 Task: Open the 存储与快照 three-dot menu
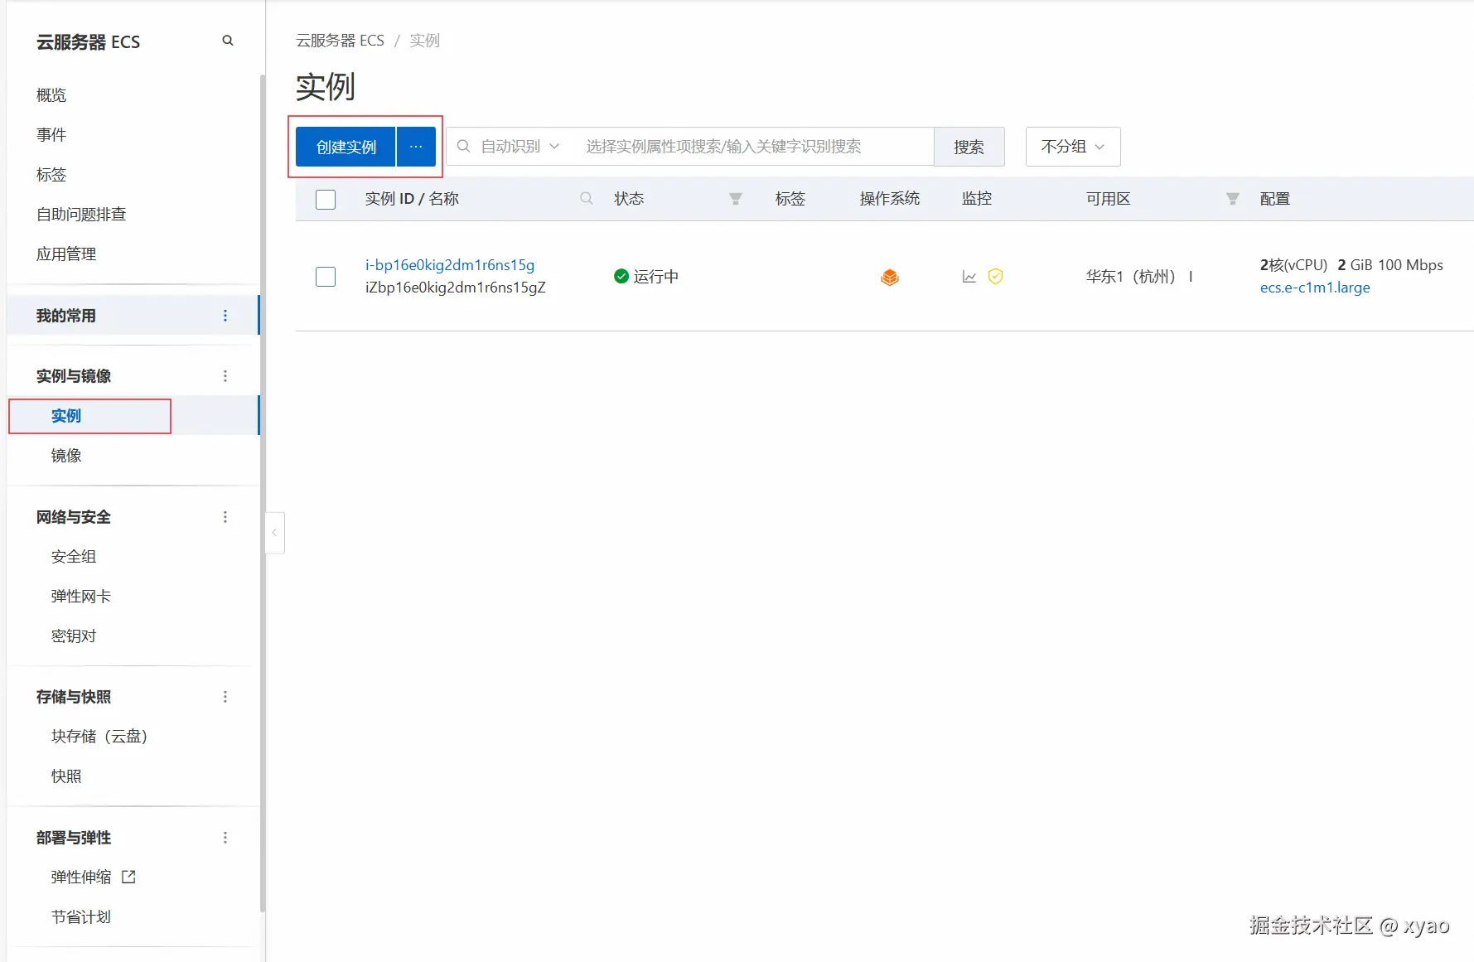[225, 697]
